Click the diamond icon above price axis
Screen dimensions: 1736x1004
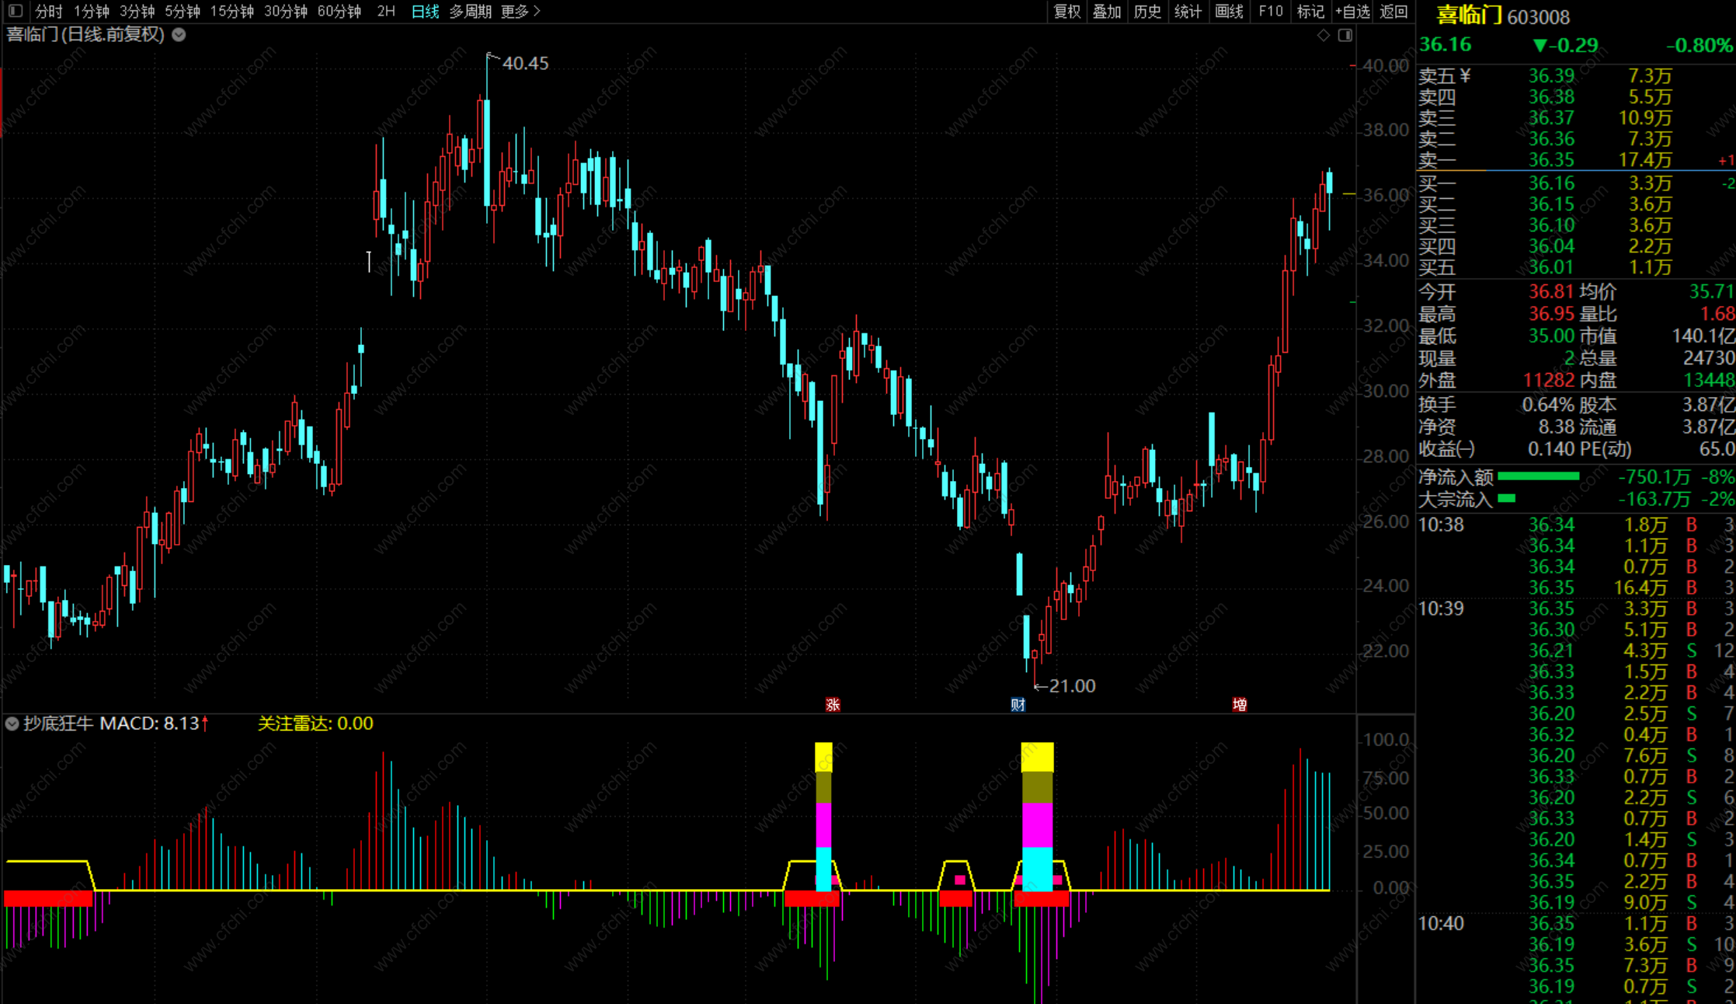click(x=1324, y=35)
